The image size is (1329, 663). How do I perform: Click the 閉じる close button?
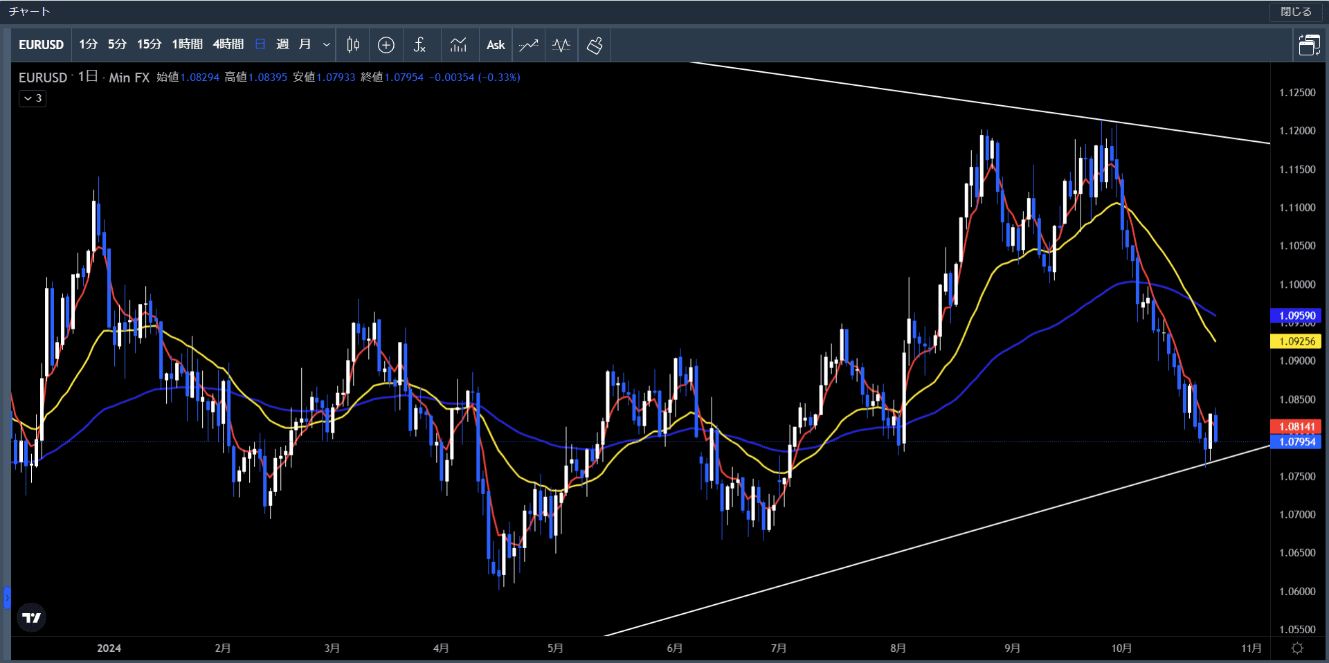point(1296,12)
